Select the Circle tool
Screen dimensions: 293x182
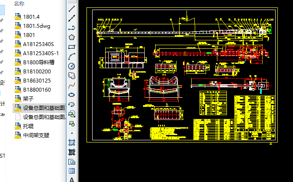tap(72, 66)
